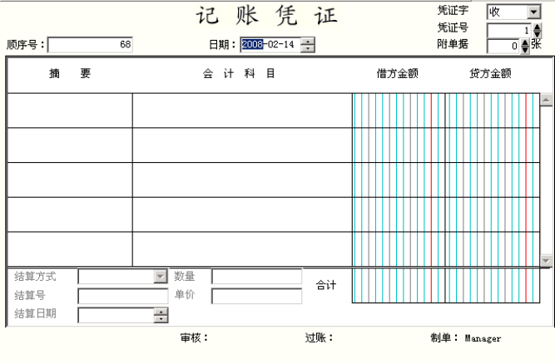Image resolution: width=555 pixels, height=364 pixels.
Task: Click the 顺序号 field showing 68
Action: [90, 45]
